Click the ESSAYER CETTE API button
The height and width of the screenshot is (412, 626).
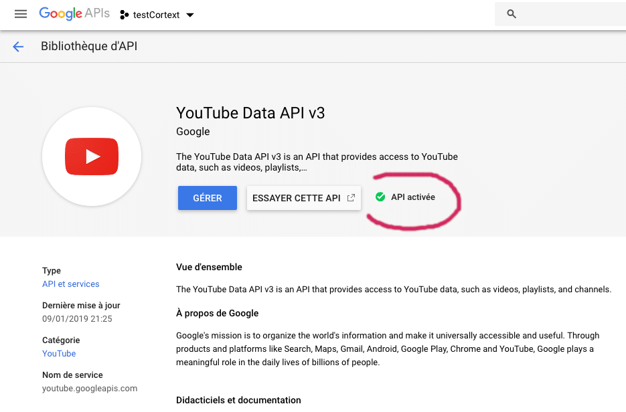(x=304, y=198)
